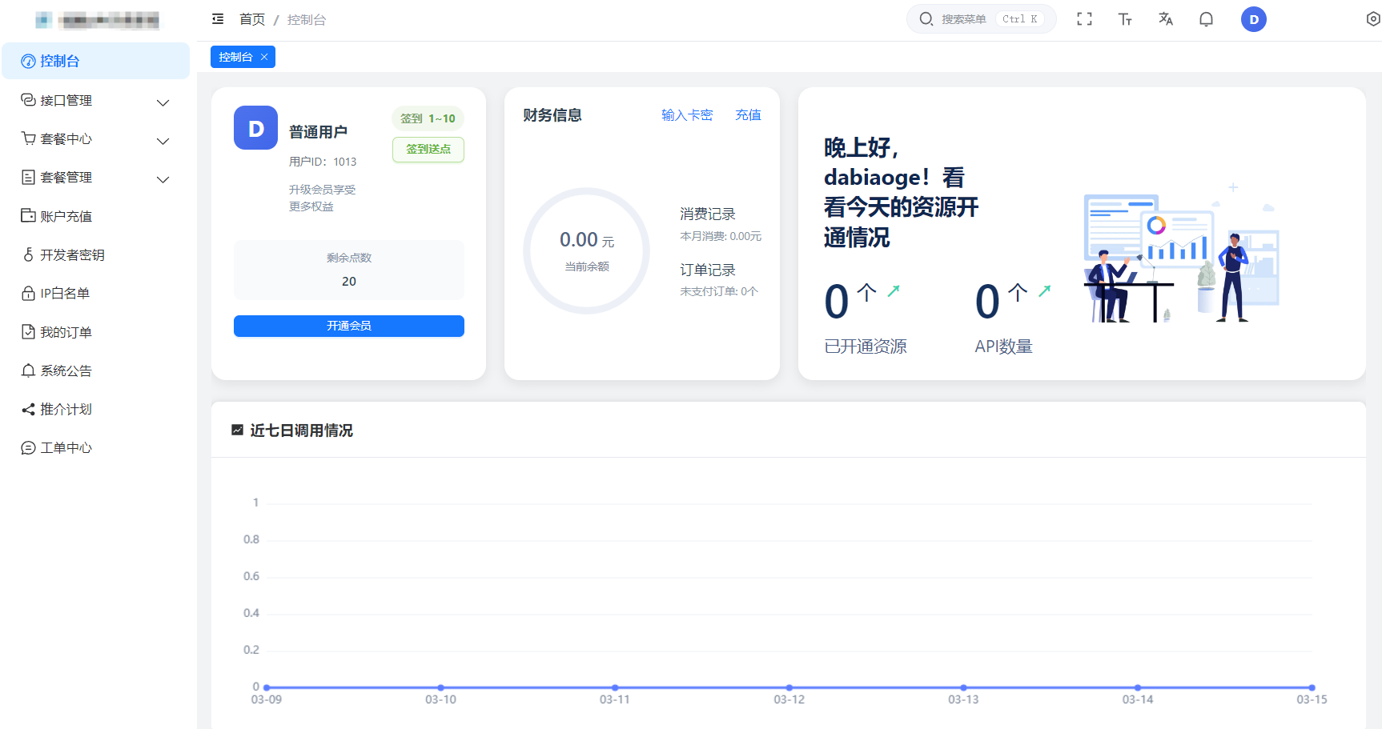
Task: Click the 签到送点 button
Action: [428, 150]
